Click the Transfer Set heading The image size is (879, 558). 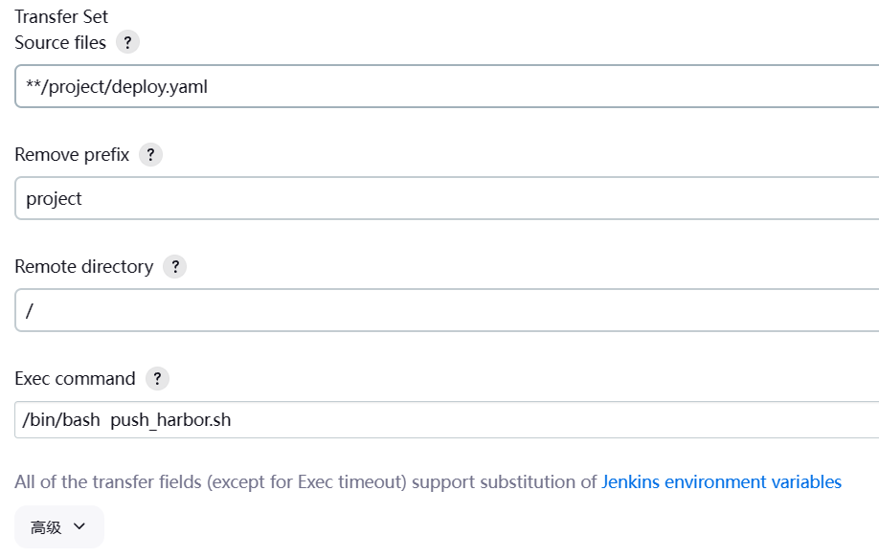click(x=61, y=16)
